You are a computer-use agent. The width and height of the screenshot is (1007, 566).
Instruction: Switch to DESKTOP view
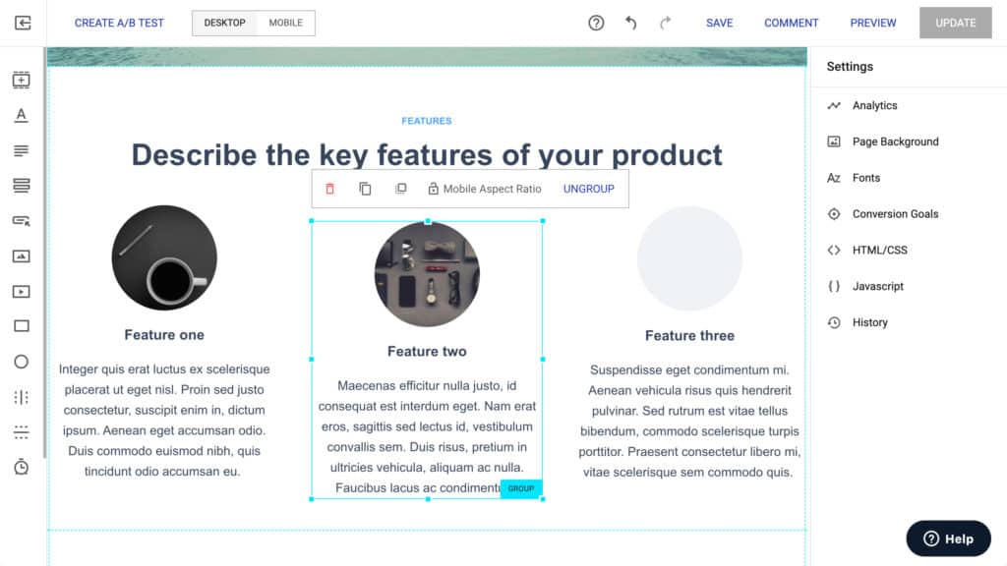point(225,23)
